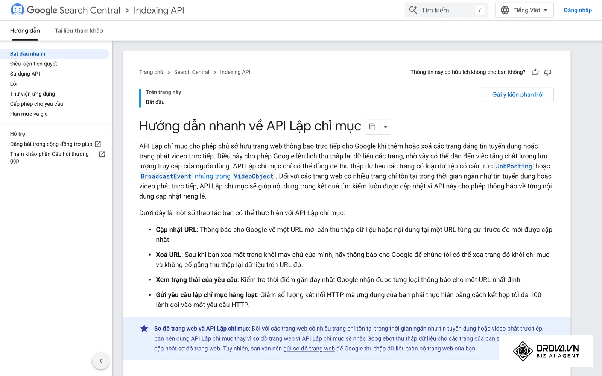602x376 pixels.
Task: Click Trang chủ breadcrumb
Action: 151,72
